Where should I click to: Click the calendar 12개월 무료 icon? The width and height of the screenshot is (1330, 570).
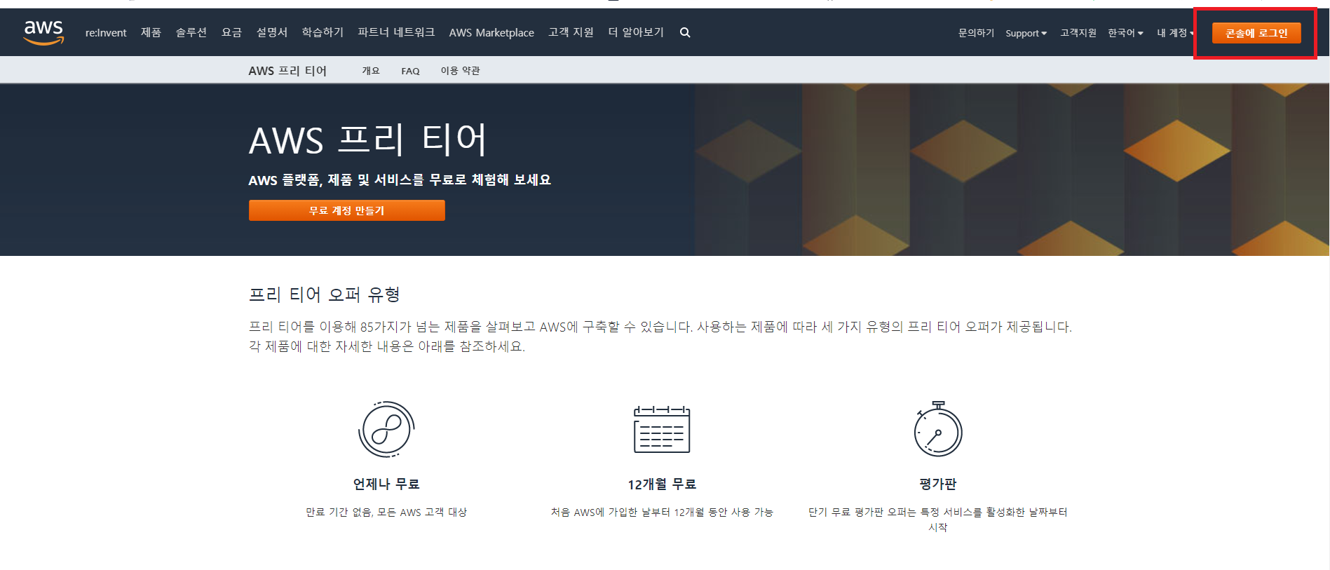[662, 429]
